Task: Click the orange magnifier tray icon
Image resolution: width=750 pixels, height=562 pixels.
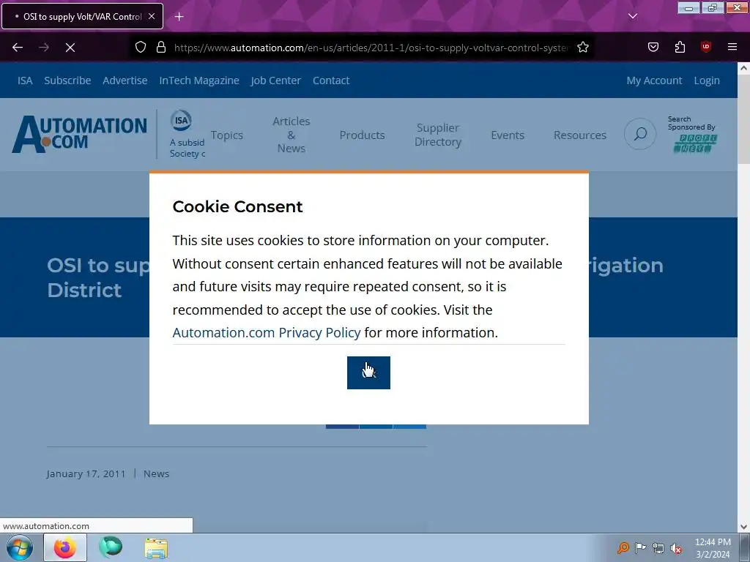Action: [623, 547]
